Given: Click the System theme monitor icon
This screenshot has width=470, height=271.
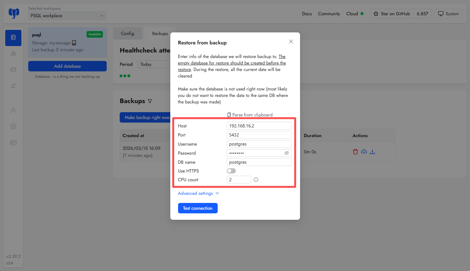Looking at the screenshot, I should click(x=441, y=14).
